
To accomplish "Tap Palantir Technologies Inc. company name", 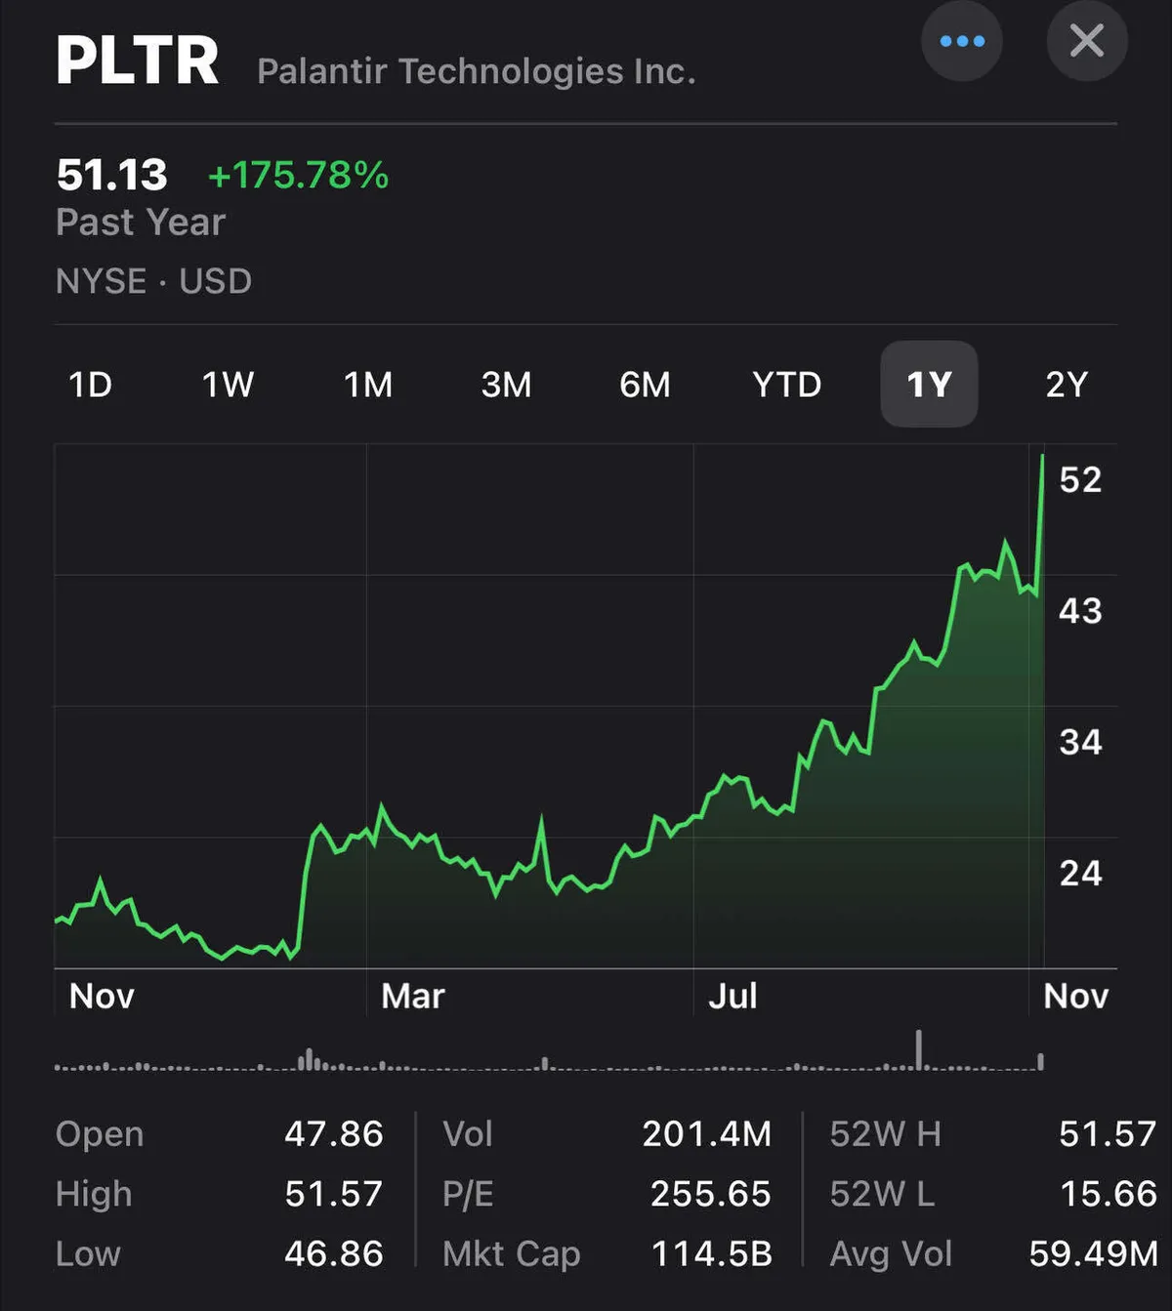I will click(477, 71).
